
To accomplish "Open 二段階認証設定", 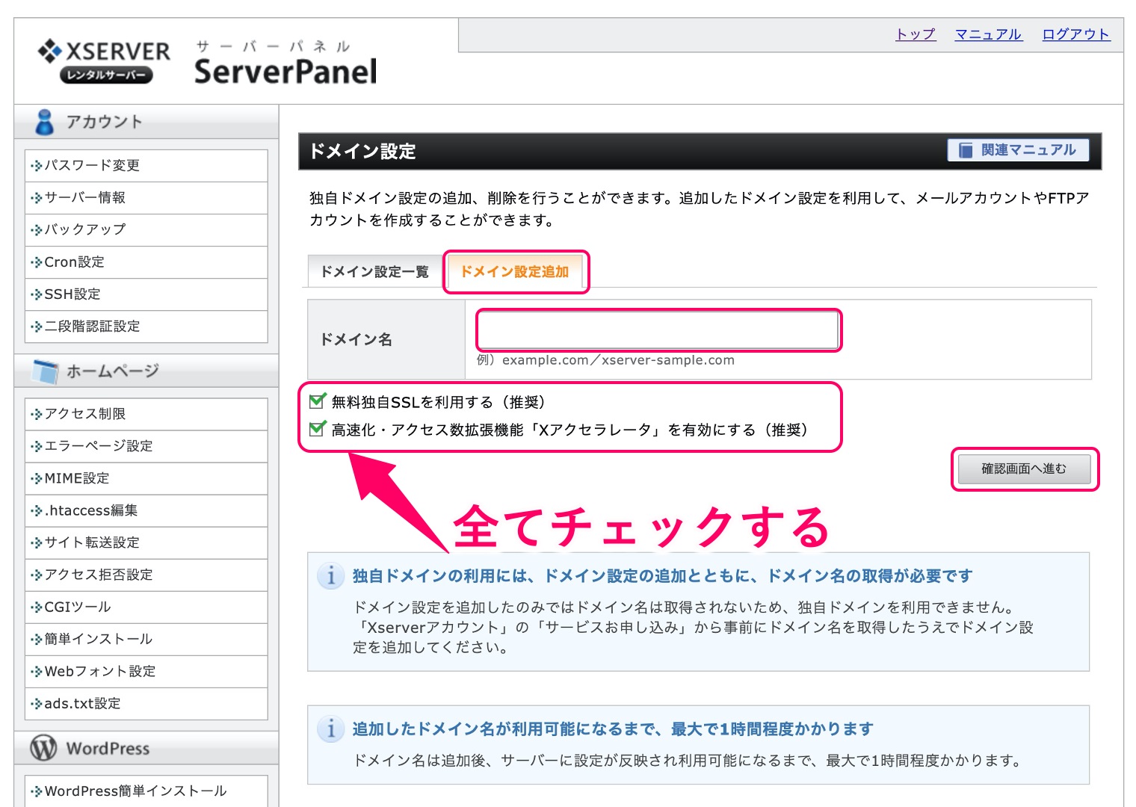I will pos(146,327).
